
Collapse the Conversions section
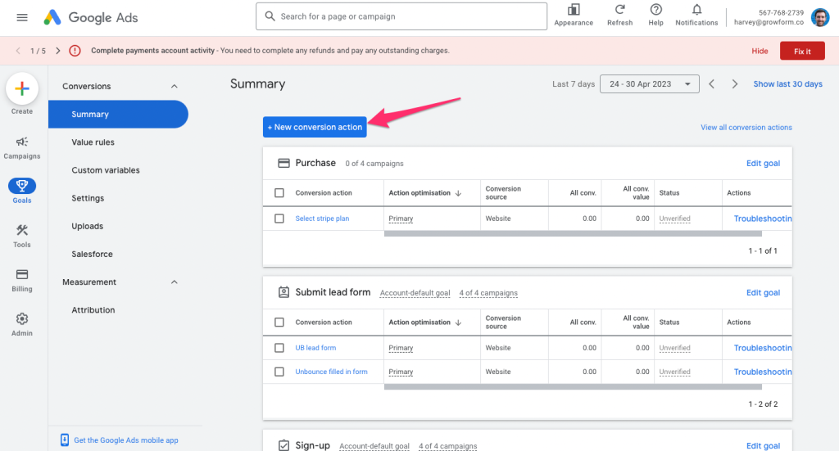(x=174, y=86)
